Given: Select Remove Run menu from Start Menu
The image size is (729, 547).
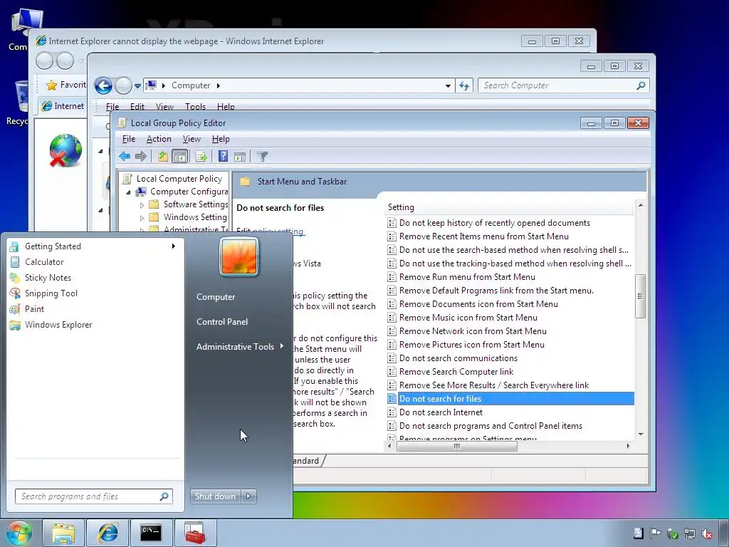Looking at the screenshot, I should click(x=467, y=277).
